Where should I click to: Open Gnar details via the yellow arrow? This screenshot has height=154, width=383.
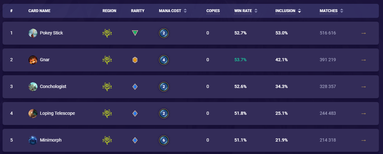pos(363,60)
